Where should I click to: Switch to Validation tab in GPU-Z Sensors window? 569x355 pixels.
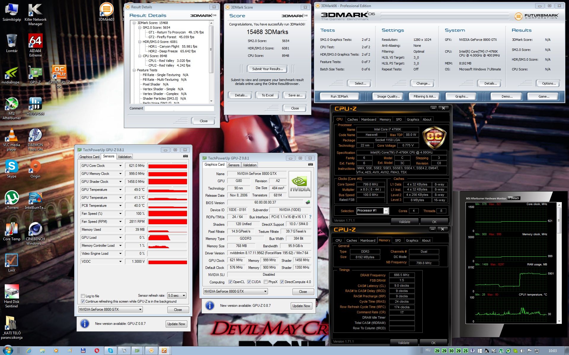point(124,157)
